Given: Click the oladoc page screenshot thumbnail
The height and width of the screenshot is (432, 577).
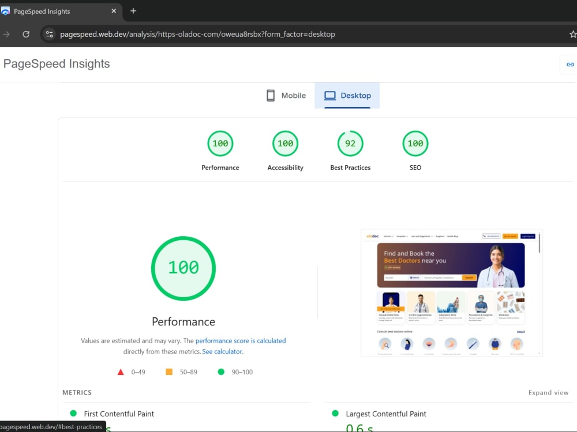Looking at the screenshot, I should tap(452, 293).
